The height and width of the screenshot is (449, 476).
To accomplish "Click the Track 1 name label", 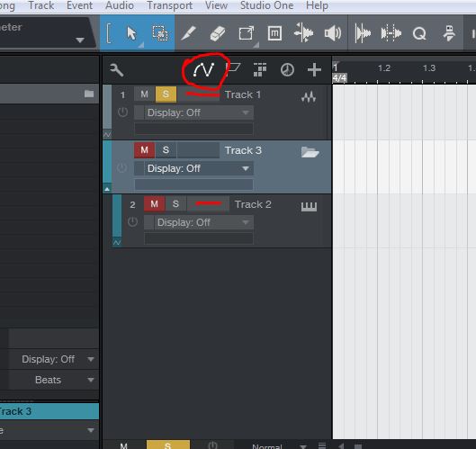I will (243, 94).
